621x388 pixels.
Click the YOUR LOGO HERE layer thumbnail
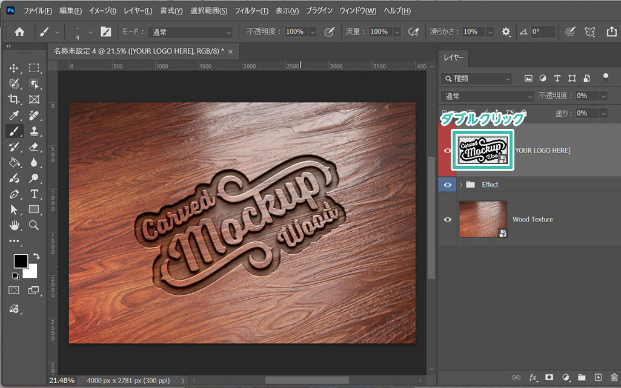(x=483, y=150)
